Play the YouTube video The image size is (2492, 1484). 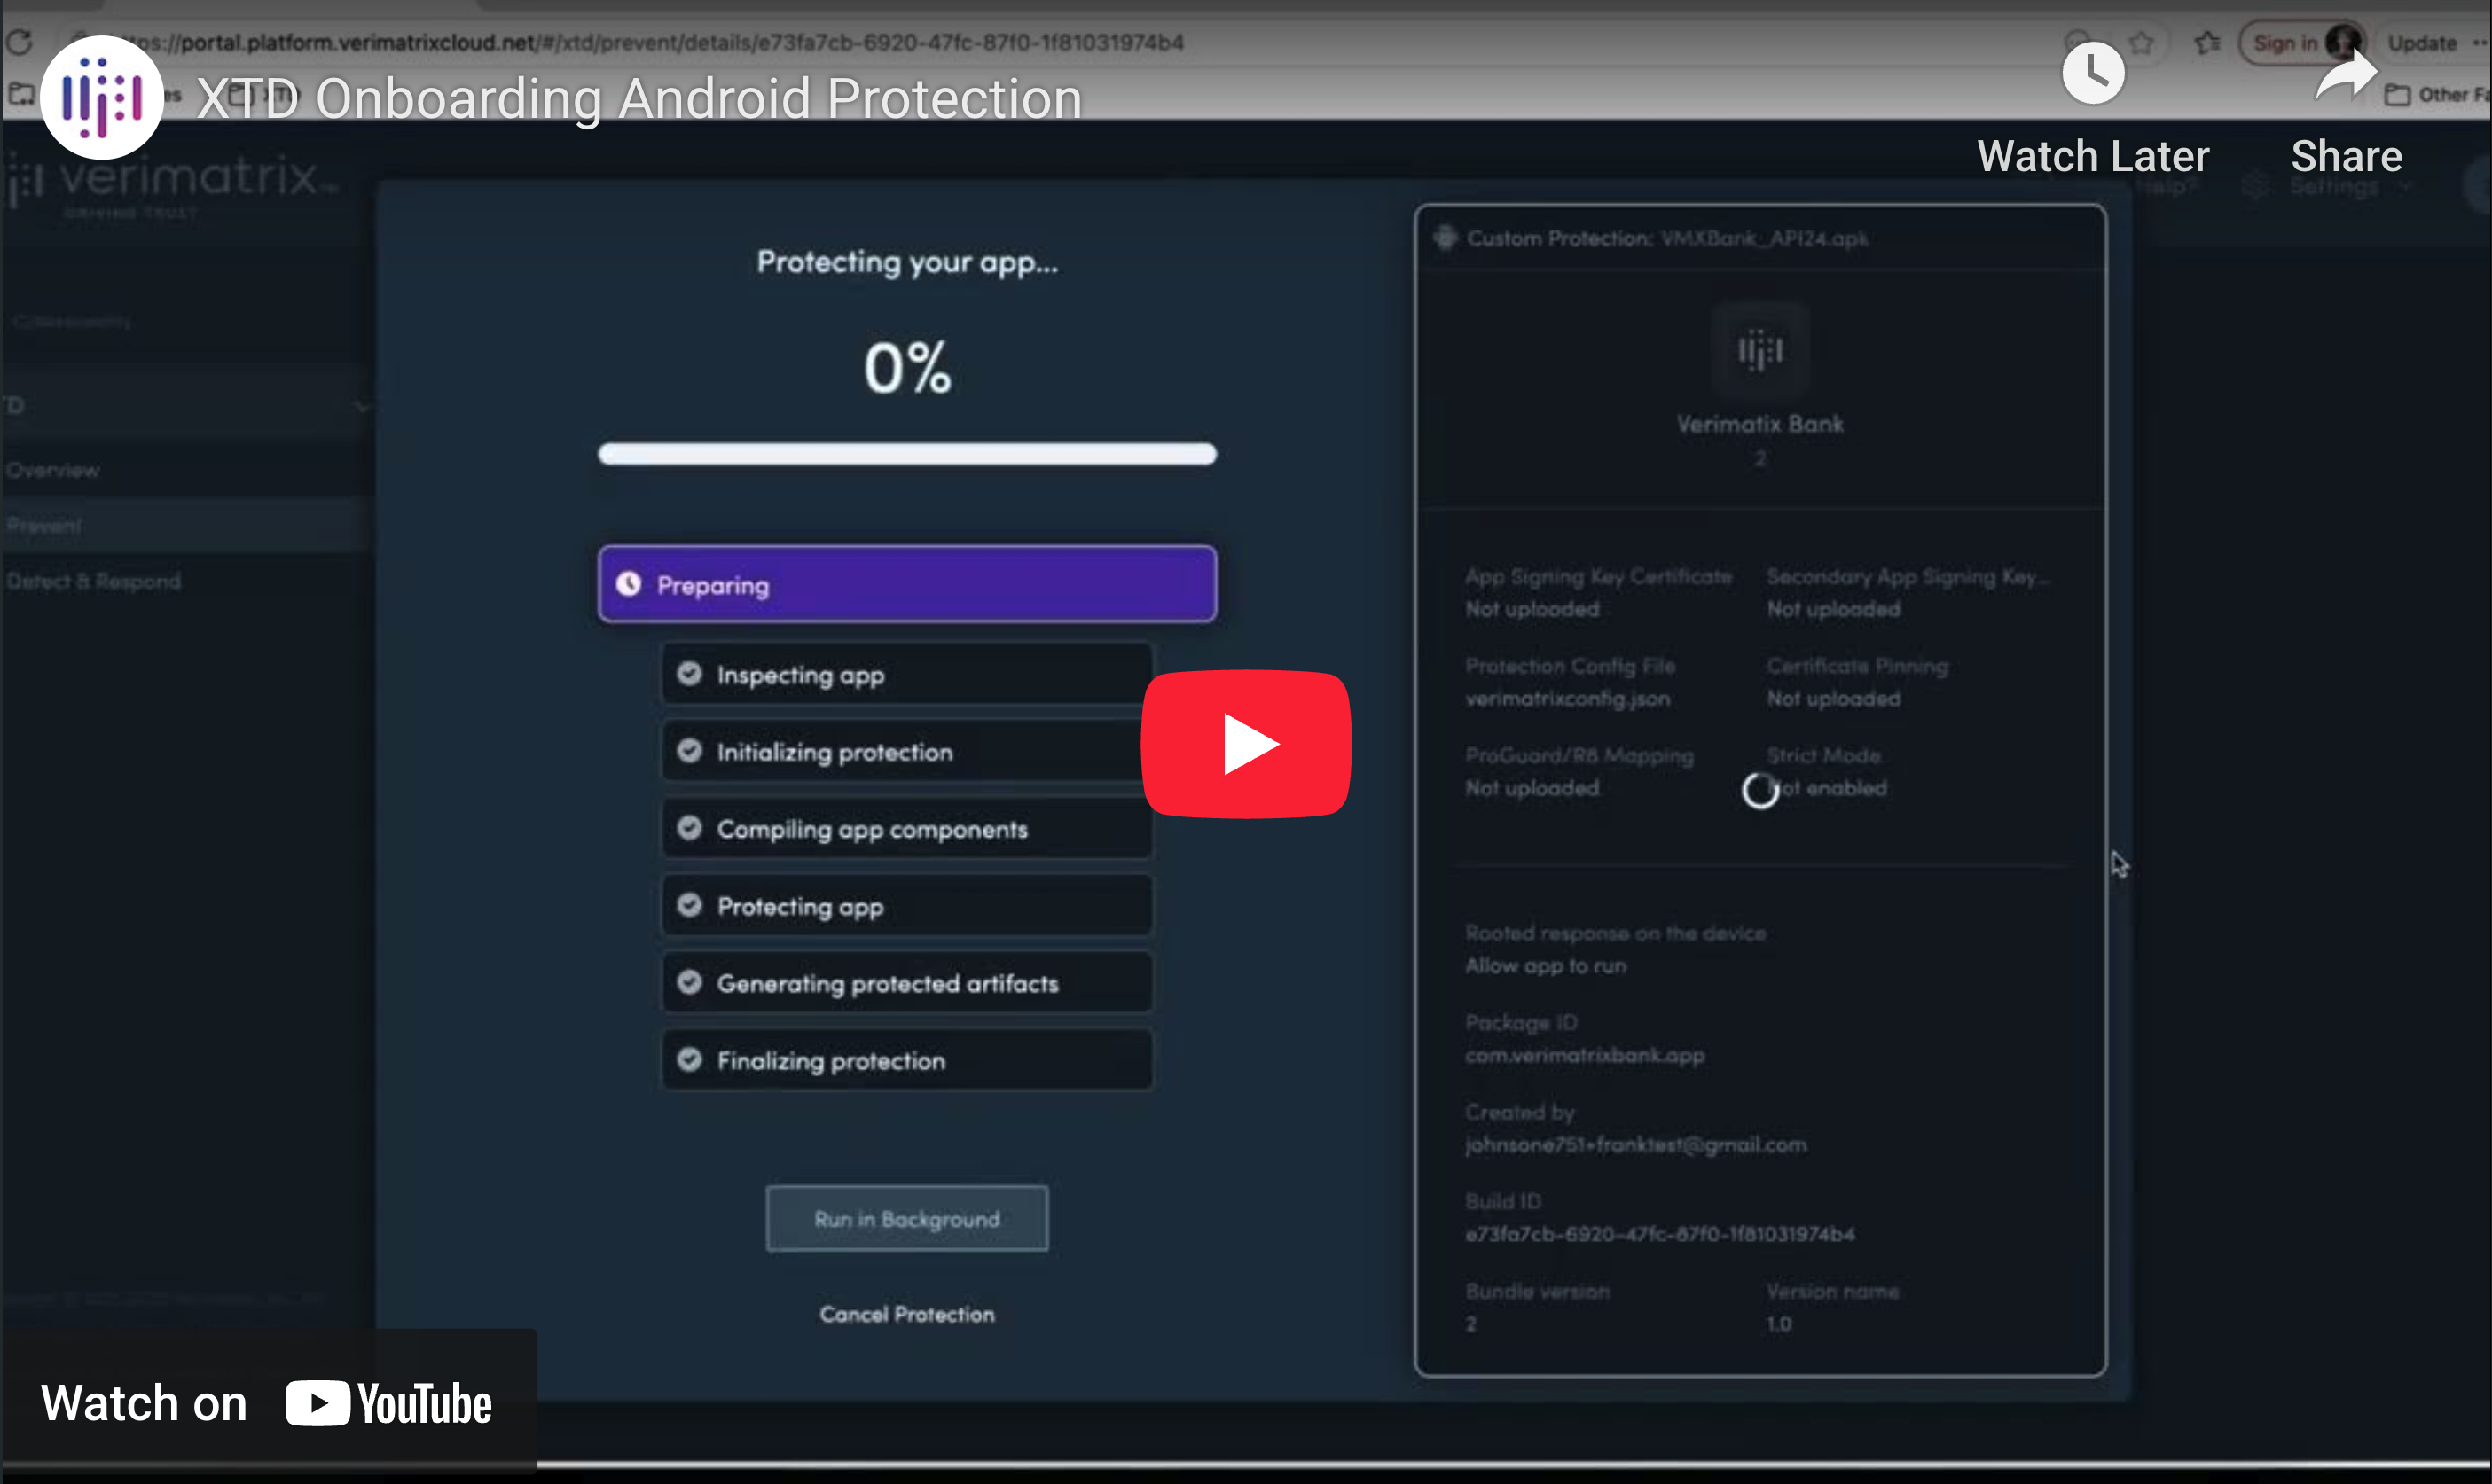pos(1247,743)
